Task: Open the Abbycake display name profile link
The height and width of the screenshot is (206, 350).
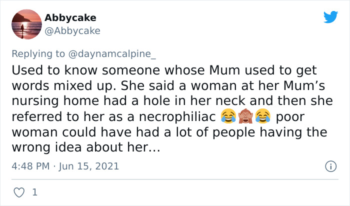Action: (70, 18)
